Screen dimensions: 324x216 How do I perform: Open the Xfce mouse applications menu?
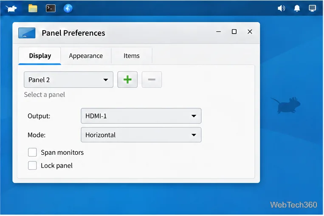(x=11, y=9)
